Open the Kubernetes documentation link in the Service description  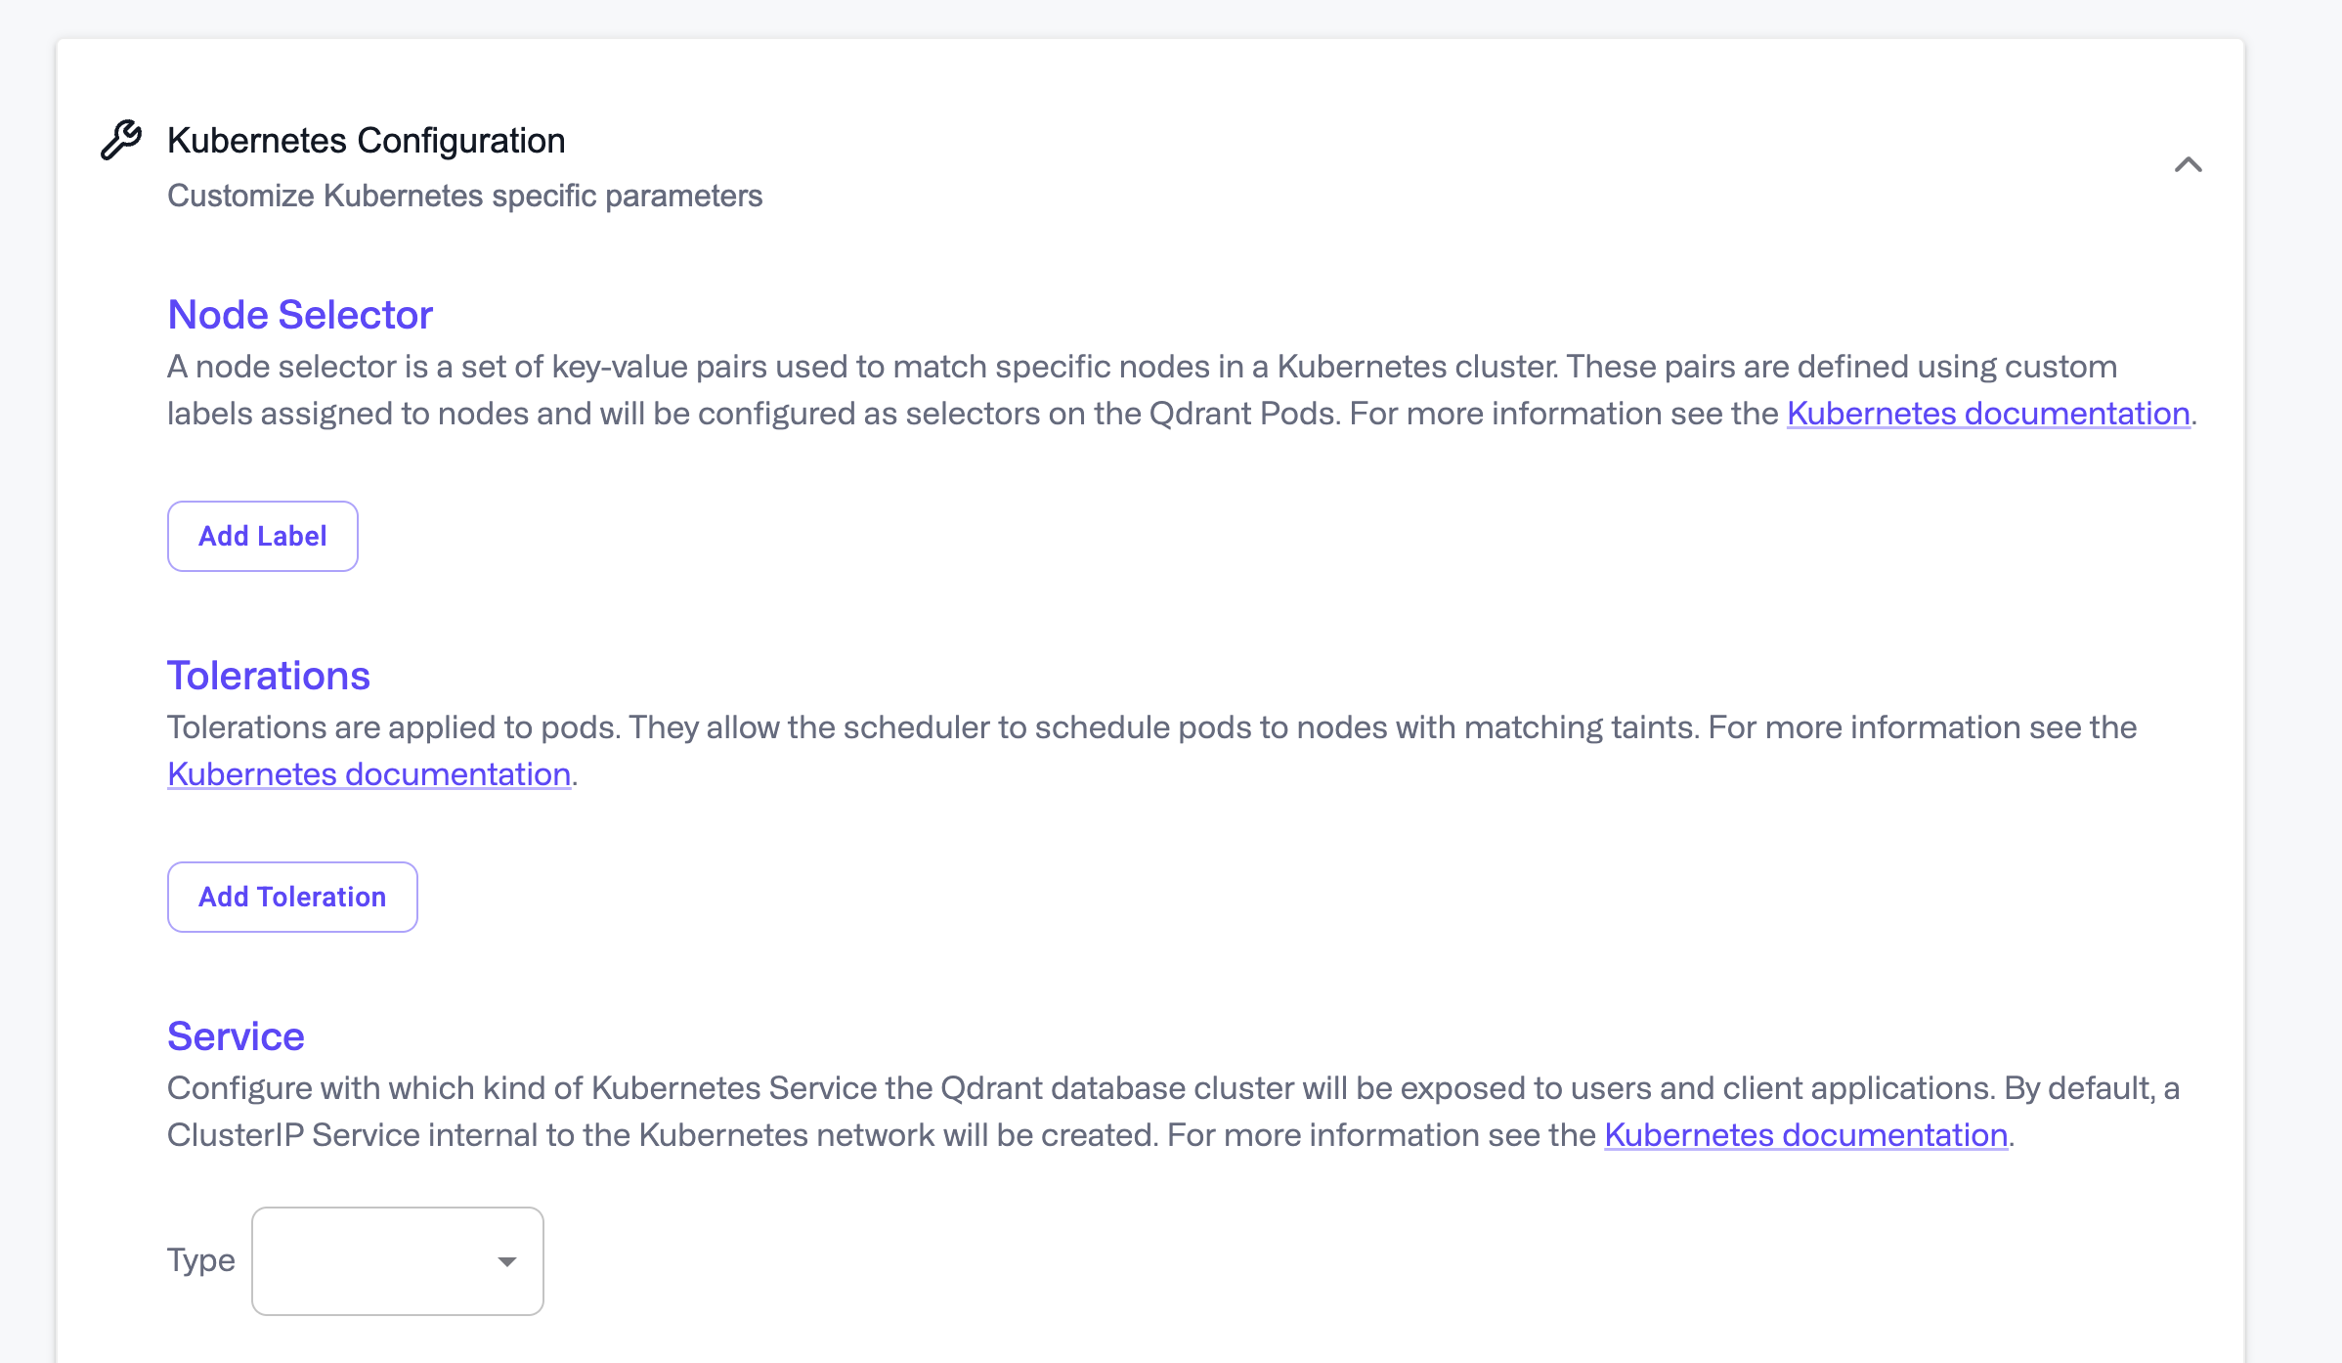tap(1804, 1135)
